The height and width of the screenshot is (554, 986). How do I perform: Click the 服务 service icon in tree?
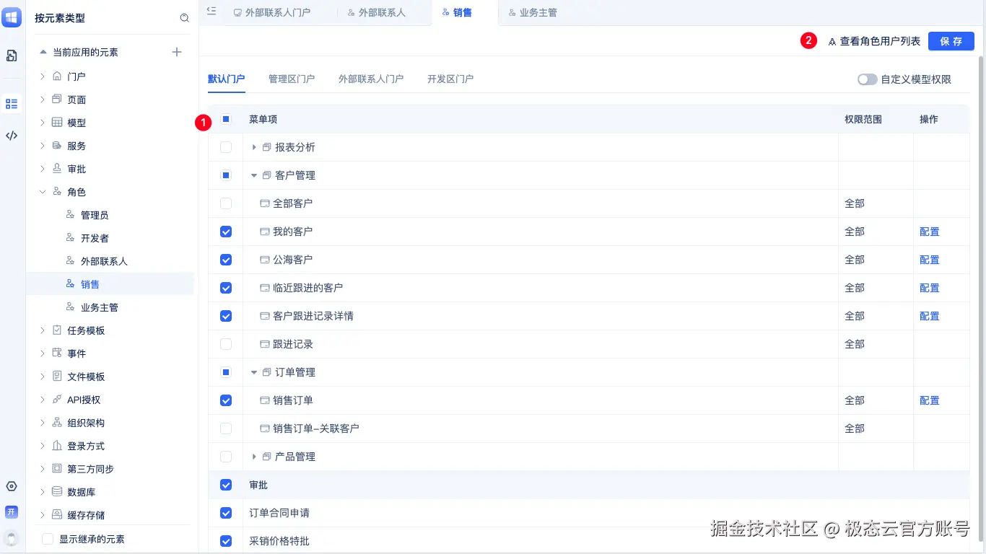click(57, 146)
